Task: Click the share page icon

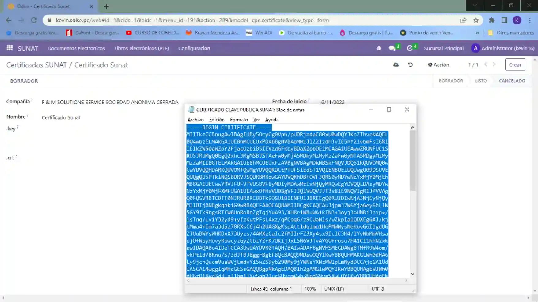Action: click(463, 20)
